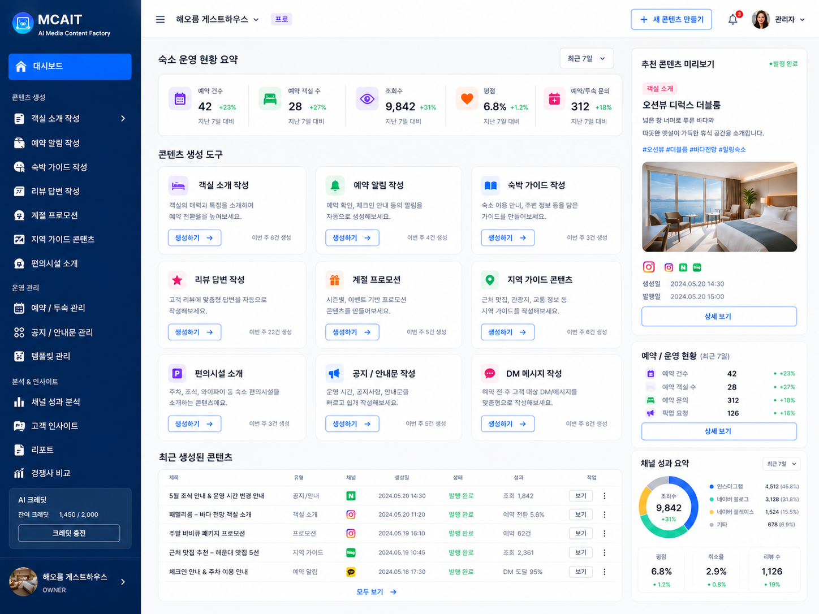Open the 채널 성과 요약 최근 7일 dropdown
Viewport: 819px width, 614px height.
coord(781,464)
